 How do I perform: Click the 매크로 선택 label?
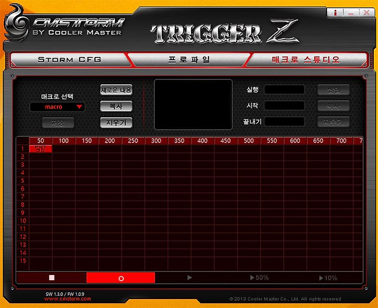tap(57, 97)
